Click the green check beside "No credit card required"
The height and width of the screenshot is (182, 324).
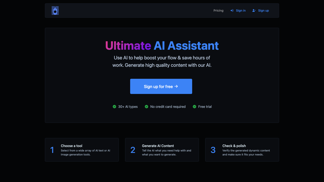[146, 106]
